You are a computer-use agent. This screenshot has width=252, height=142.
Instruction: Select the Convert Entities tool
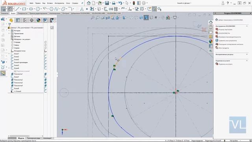coord(99,9)
